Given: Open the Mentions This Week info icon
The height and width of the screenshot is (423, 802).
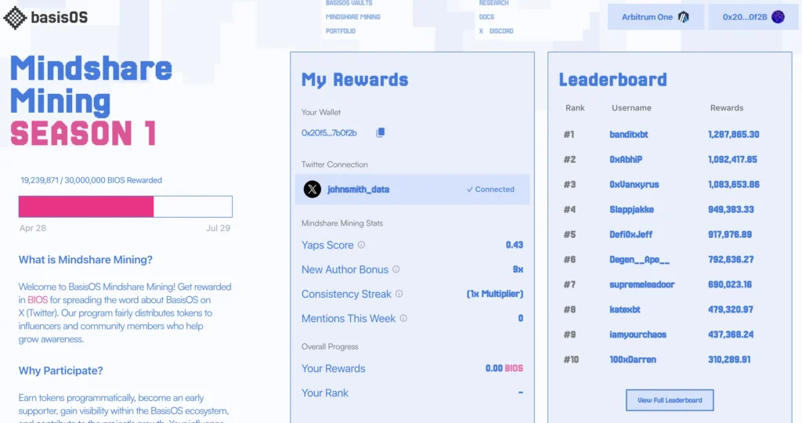Looking at the screenshot, I should 403,319.
